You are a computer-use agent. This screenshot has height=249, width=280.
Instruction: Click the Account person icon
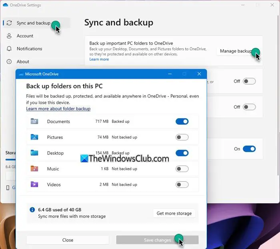pyautogui.click(x=9, y=36)
